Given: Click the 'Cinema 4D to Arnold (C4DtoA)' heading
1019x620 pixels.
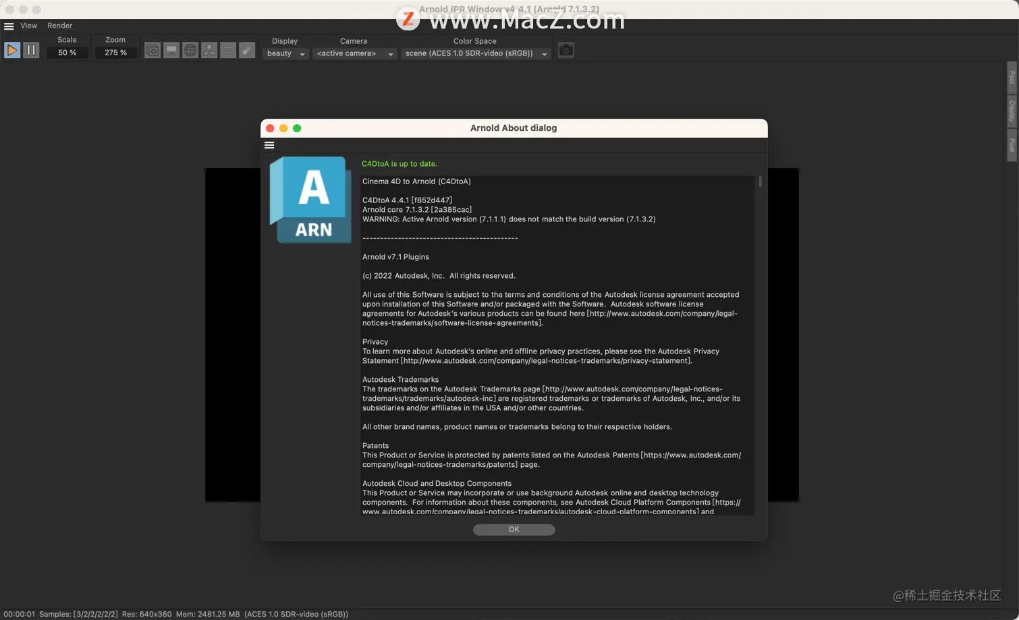Looking at the screenshot, I should (x=416, y=181).
